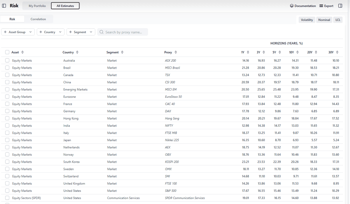Click the Documentation layers icon
Image resolution: width=350 pixels, height=204 pixels.
pos(292,6)
